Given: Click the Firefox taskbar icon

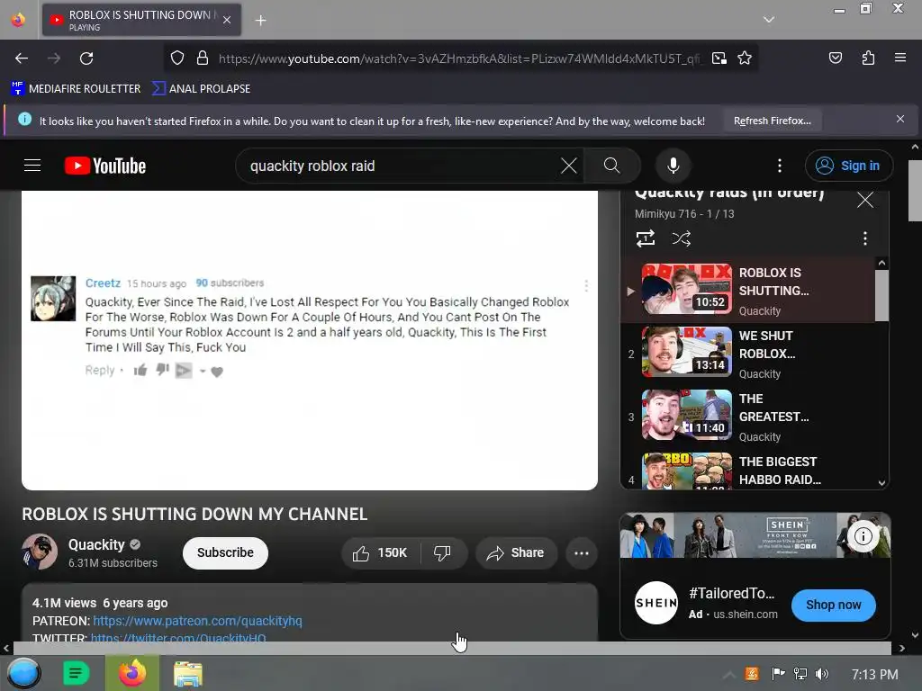Looking at the screenshot, I should point(132,673).
